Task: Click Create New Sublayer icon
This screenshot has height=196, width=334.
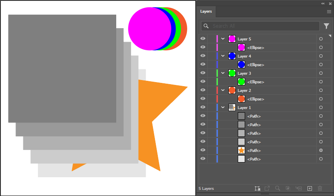Action: coord(299,188)
